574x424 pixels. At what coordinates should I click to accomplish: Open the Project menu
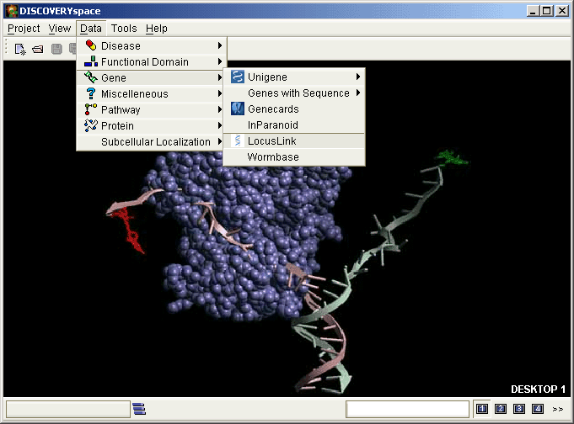[24, 29]
